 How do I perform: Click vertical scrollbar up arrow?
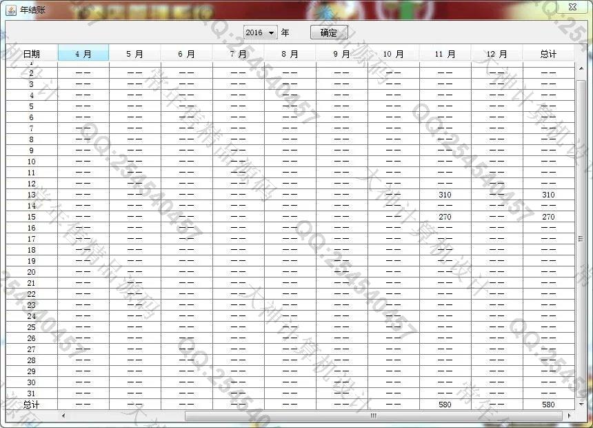[x=581, y=68]
